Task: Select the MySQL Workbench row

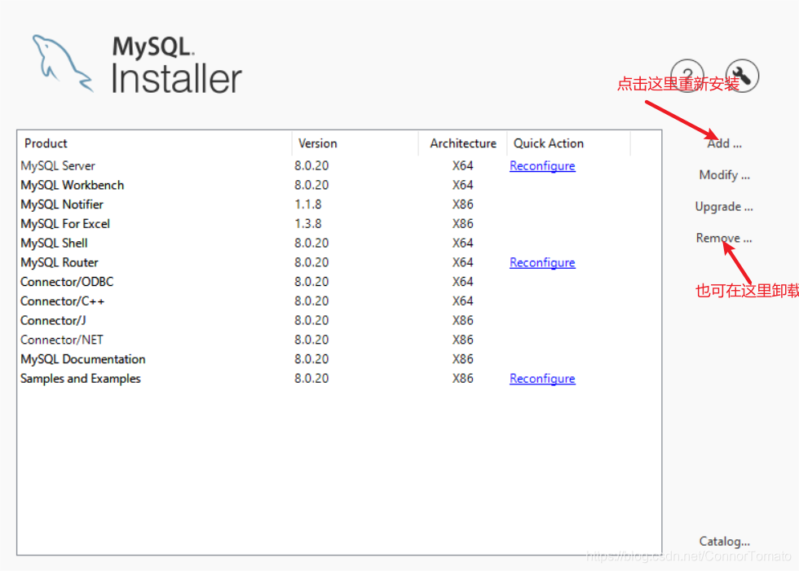Action: [x=339, y=185]
